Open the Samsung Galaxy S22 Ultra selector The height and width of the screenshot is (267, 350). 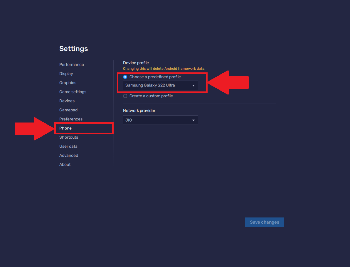click(160, 85)
